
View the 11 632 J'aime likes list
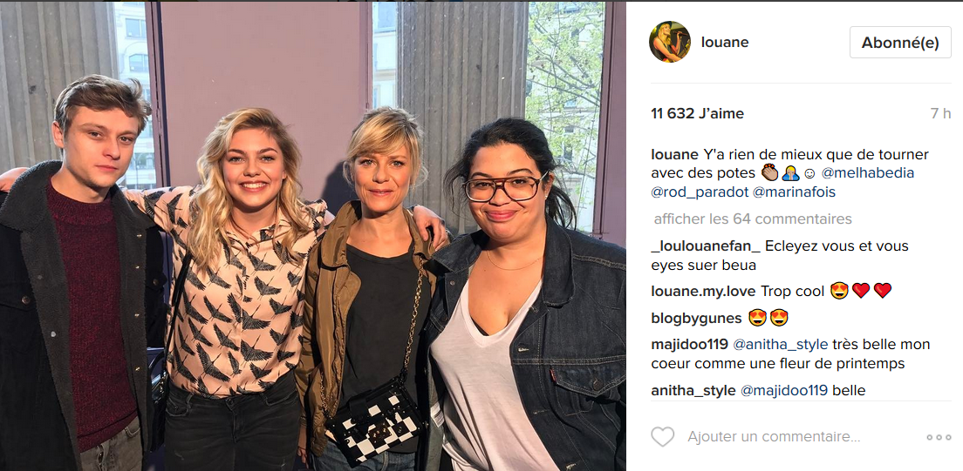[x=697, y=113]
